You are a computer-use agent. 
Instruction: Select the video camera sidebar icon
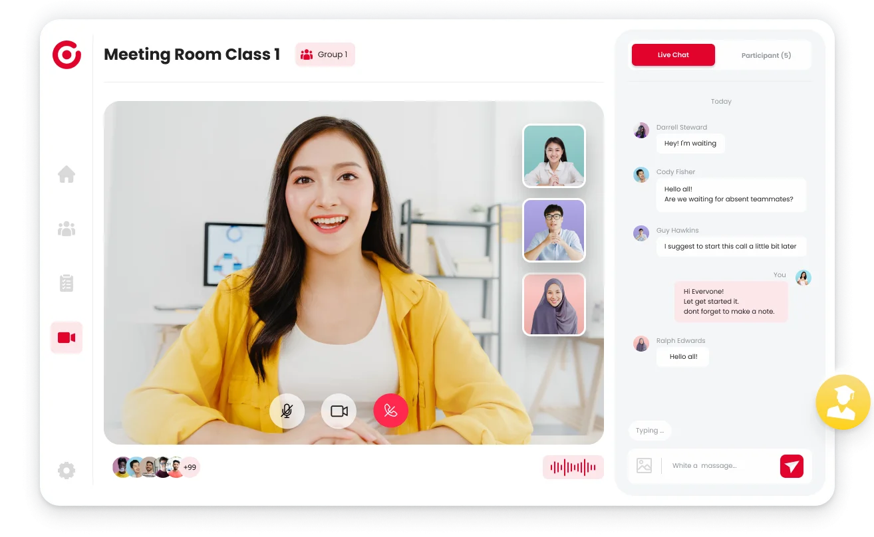[x=67, y=338]
